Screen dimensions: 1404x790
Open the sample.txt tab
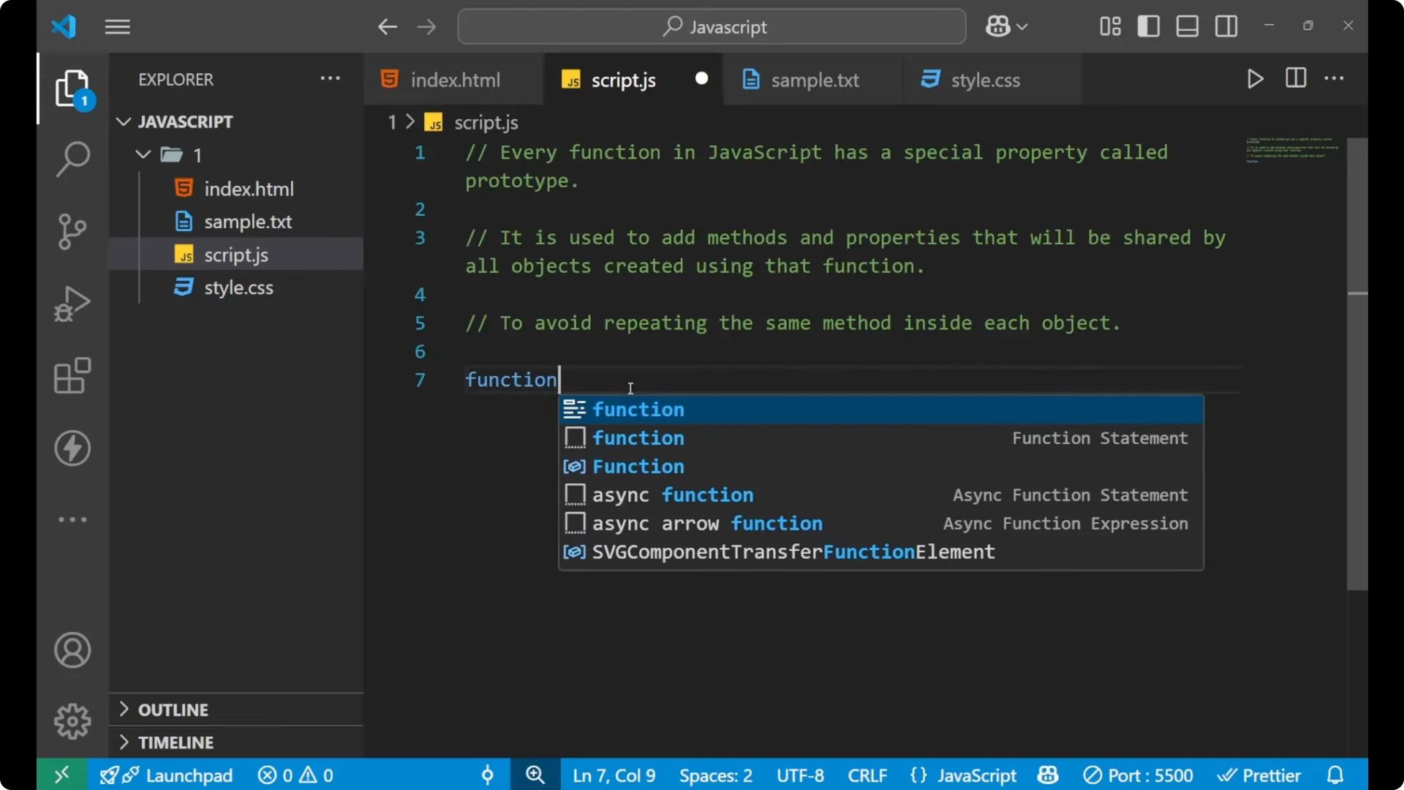tap(817, 80)
